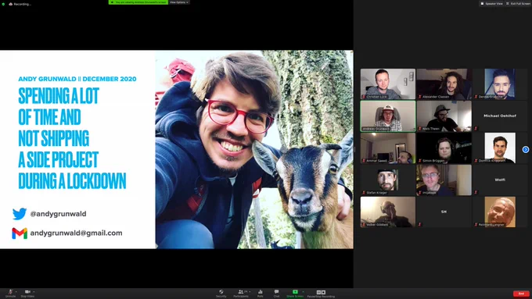Click the Recording indicator at top left

20,4
